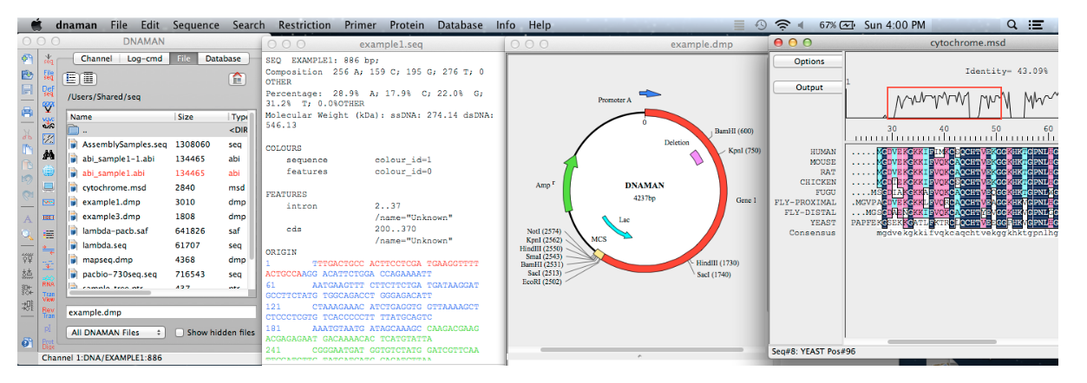Image resolution: width=1087 pixels, height=383 pixels.
Task: Click the globe icon in toolbar
Action: (49, 171)
